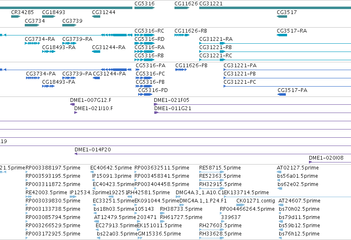Open protein CG5316-PD
The height and width of the screenshot is (240, 351).
[153, 90]
